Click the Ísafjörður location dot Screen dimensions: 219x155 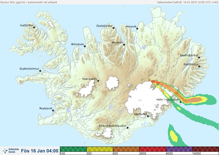[34, 27]
